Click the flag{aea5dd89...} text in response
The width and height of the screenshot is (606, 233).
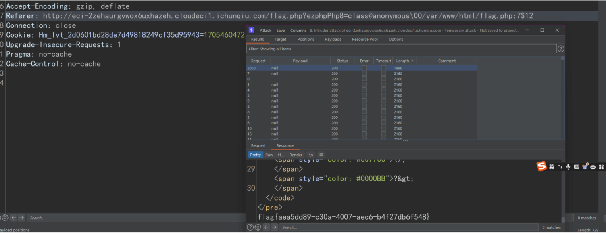tap(343, 217)
